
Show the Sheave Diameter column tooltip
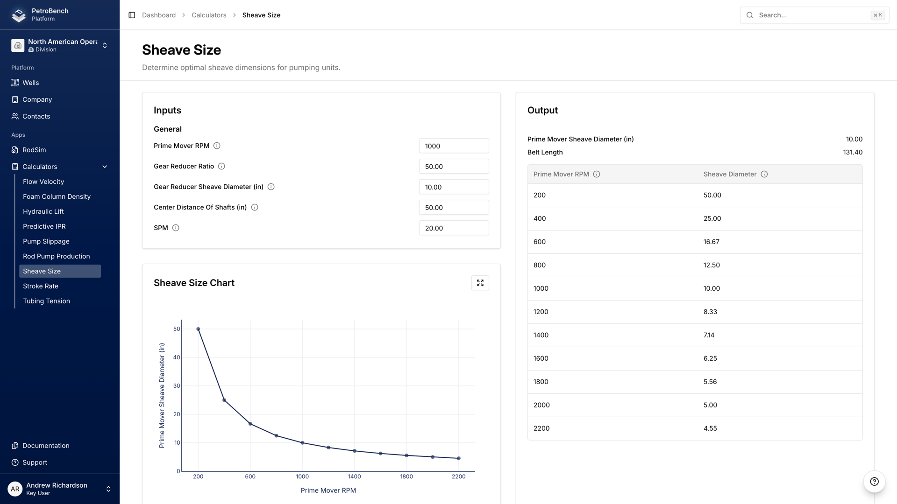point(764,174)
